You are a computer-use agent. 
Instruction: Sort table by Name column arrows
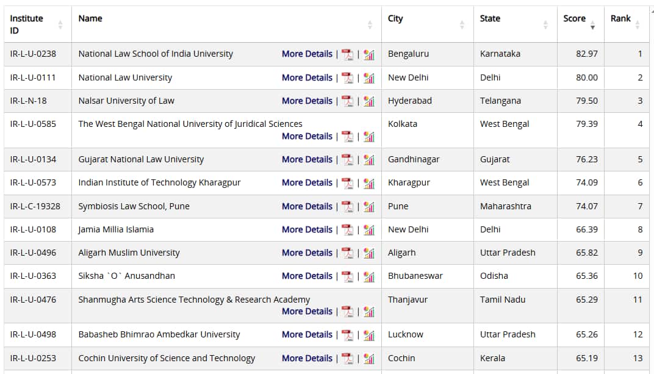click(x=370, y=25)
